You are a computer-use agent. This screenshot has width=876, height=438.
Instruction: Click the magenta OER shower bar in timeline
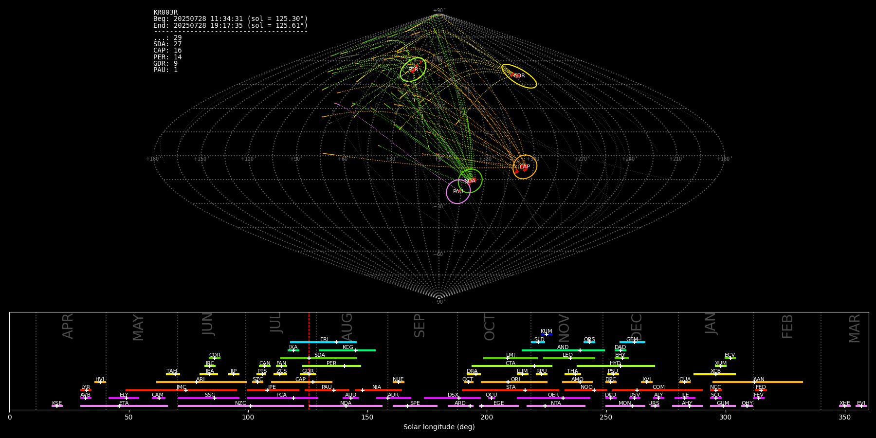pyautogui.click(x=553, y=398)
